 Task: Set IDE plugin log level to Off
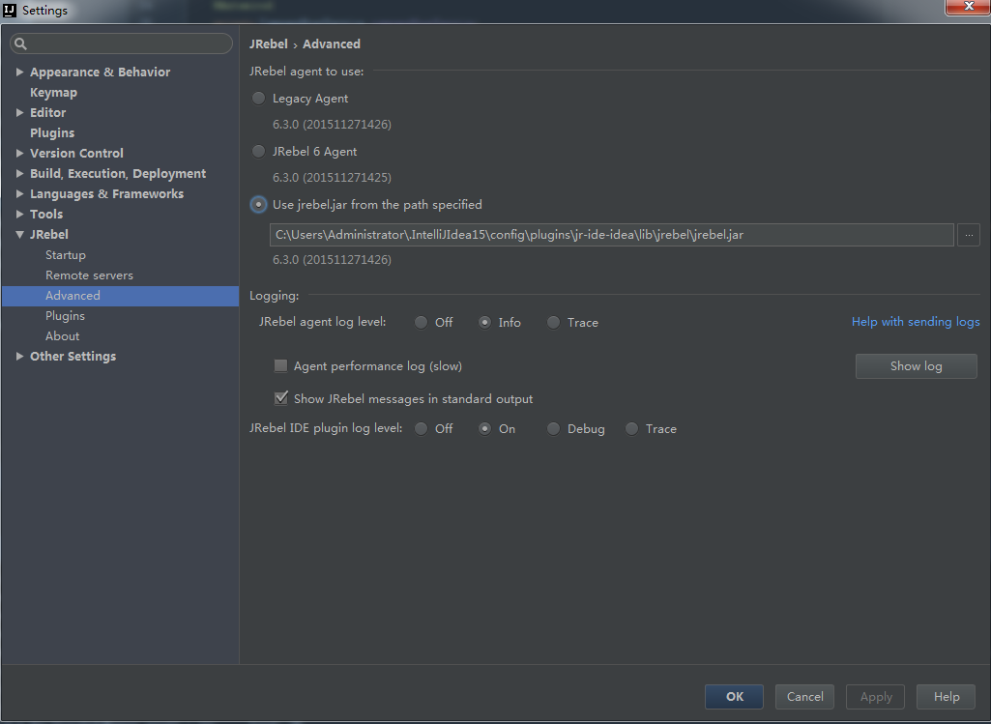point(421,429)
